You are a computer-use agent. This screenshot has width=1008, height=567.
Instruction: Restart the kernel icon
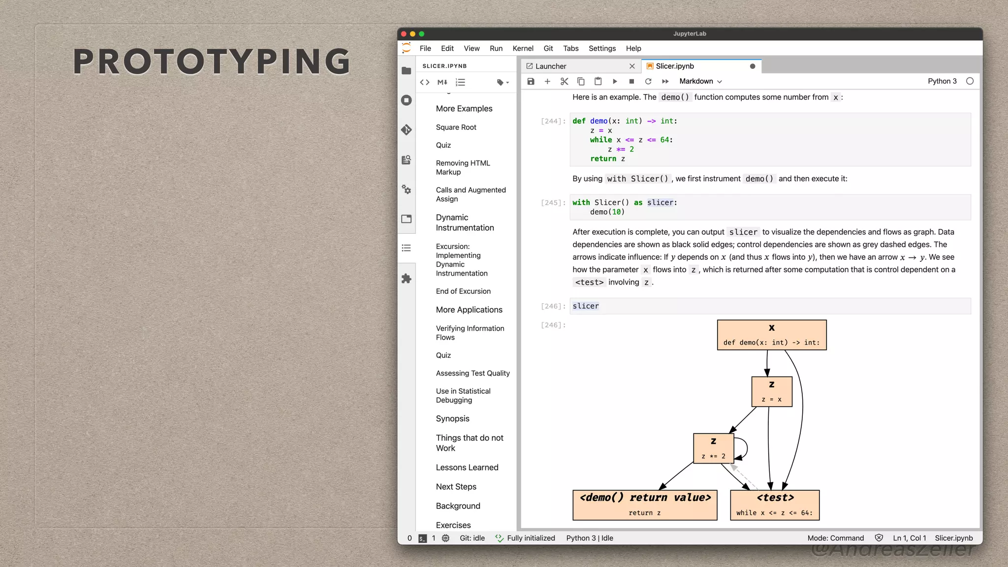pyautogui.click(x=648, y=81)
